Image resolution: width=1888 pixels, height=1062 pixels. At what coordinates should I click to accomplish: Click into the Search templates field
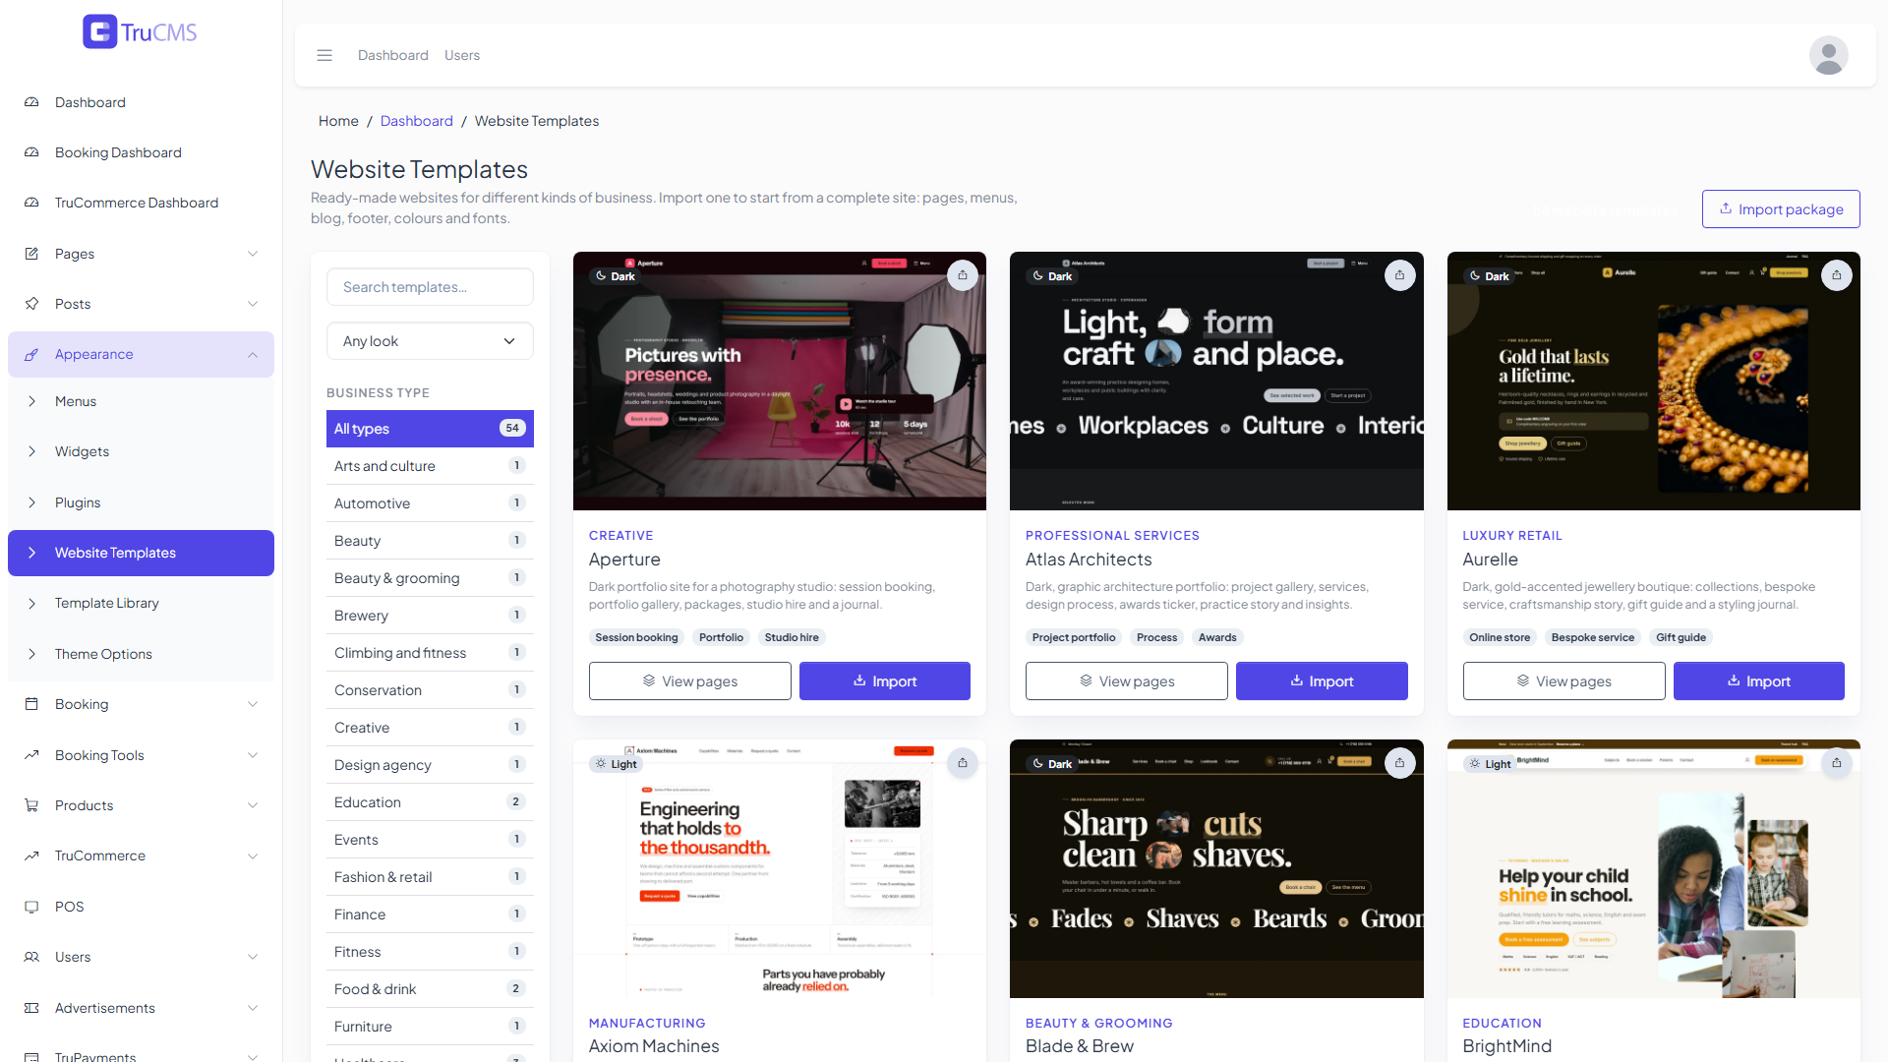tap(430, 287)
